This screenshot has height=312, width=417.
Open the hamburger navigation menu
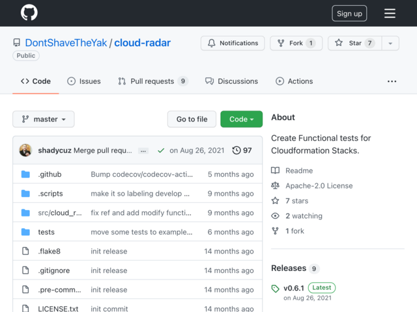pos(390,13)
